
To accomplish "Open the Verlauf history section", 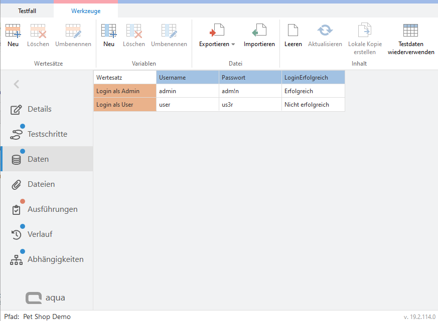I will coord(40,234).
